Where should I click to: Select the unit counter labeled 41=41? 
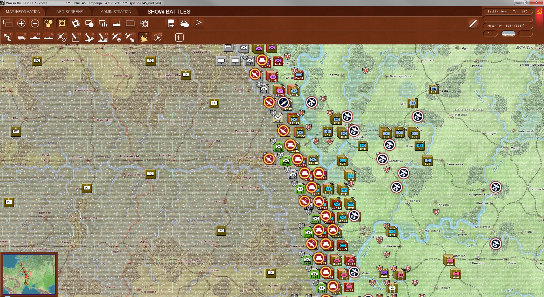click(273, 77)
